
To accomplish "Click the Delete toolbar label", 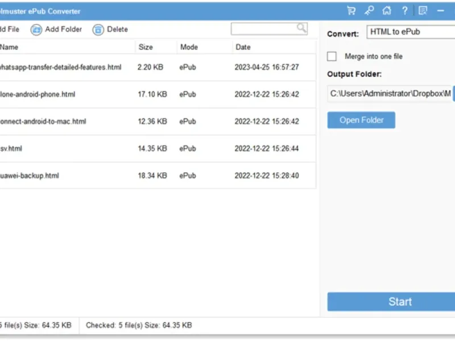I will tap(118, 30).
